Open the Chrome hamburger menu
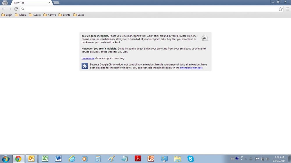 point(288,9)
